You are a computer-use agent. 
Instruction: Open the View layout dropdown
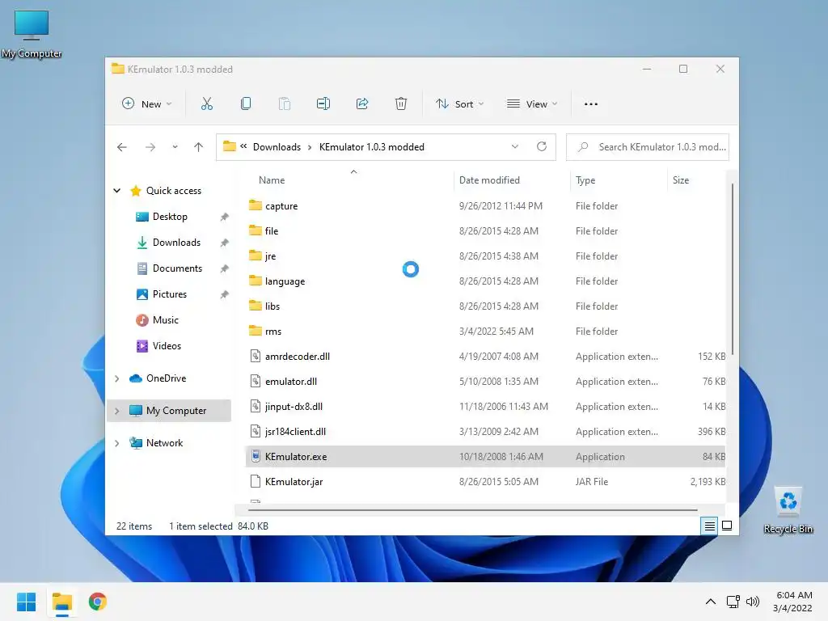[x=532, y=104]
